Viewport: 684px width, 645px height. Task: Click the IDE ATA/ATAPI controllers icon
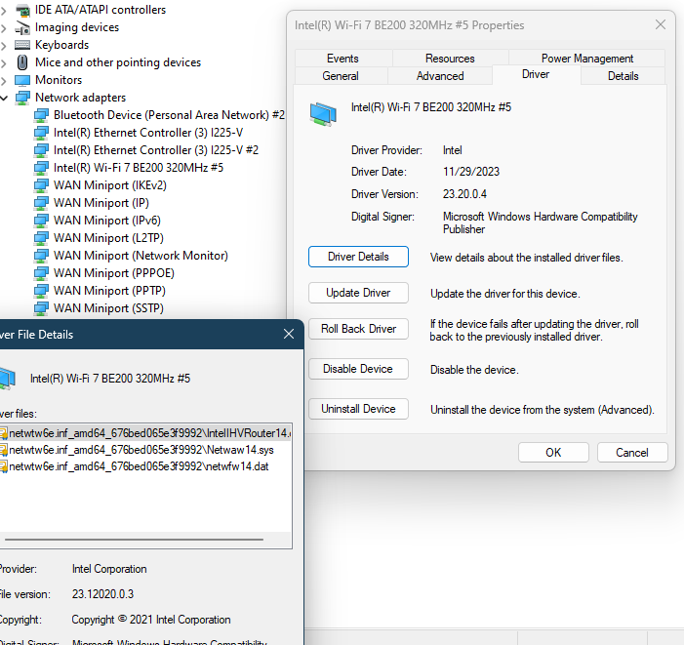(22, 10)
